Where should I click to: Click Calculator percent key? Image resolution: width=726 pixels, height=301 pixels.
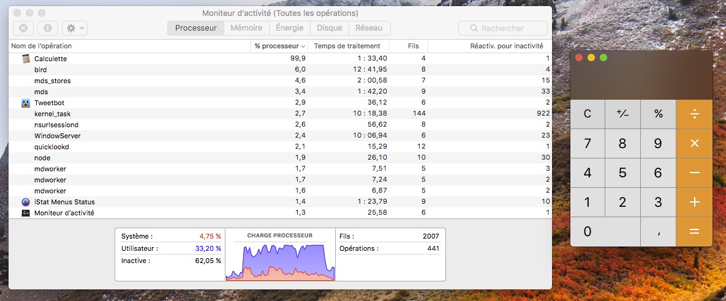[659, 114]
